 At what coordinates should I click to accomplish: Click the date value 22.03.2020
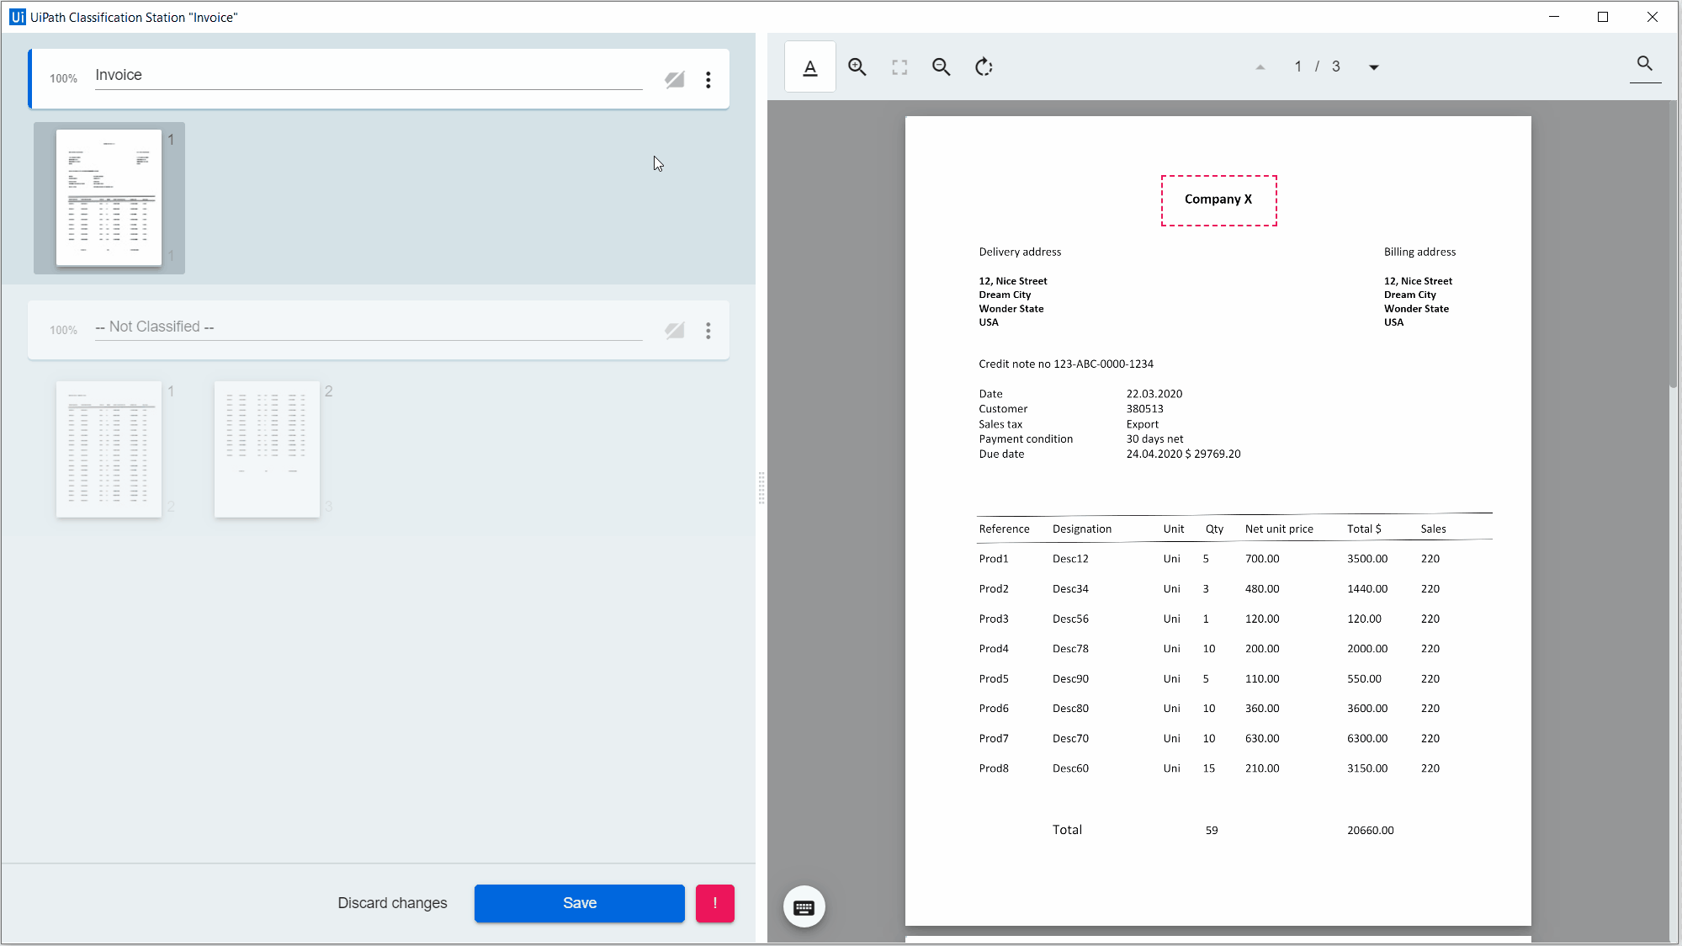coord(1154,394)
